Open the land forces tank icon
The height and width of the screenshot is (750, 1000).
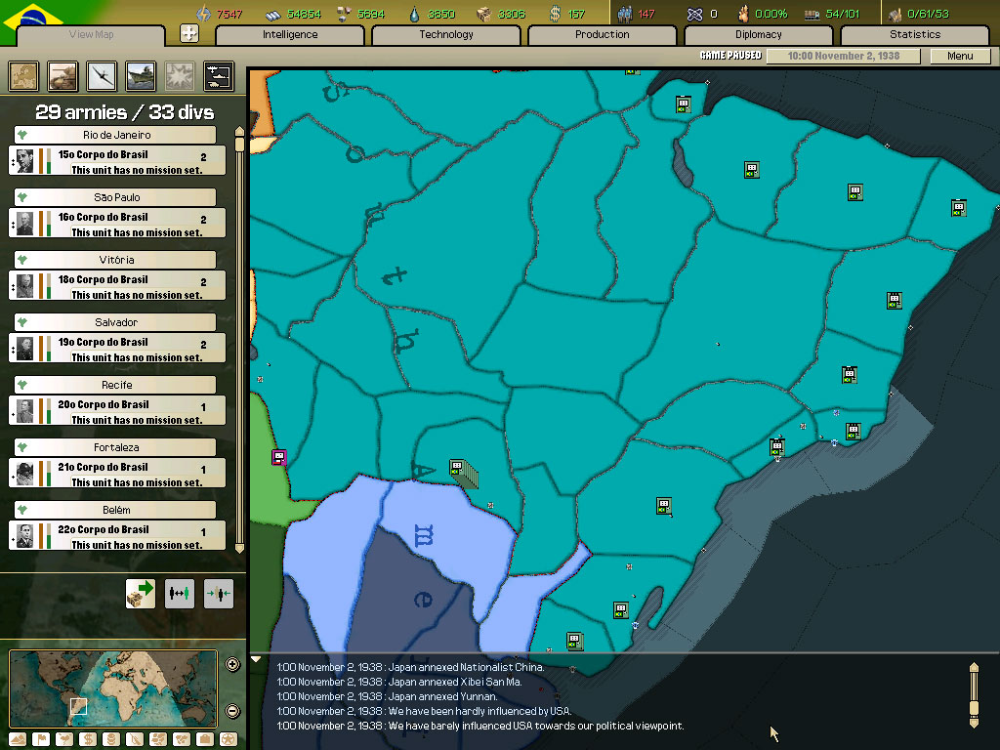(x=63, y=75)
